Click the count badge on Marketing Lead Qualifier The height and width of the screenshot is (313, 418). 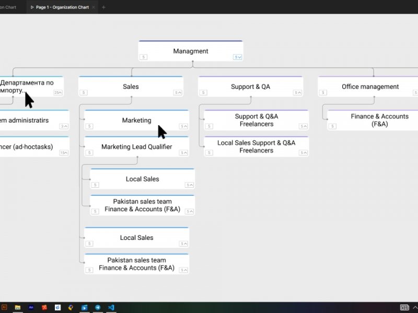click(x=89, y=153)
